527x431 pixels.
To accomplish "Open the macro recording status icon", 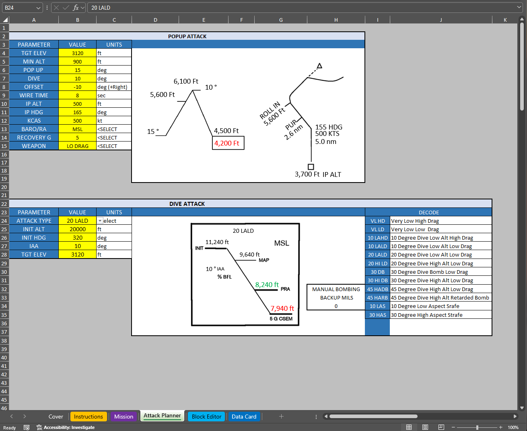I will coord(27,427).
